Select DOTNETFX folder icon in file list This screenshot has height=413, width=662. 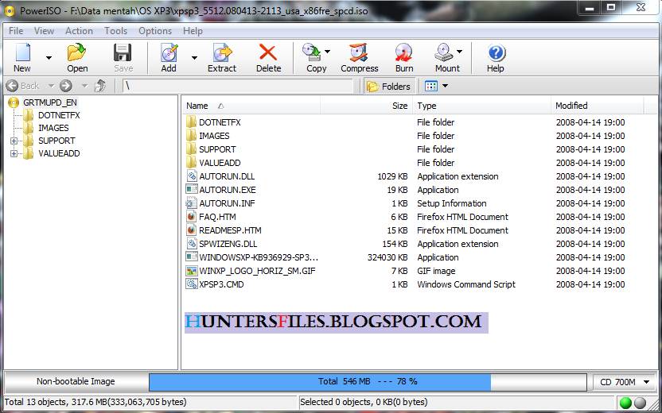[x=191, y=122]
